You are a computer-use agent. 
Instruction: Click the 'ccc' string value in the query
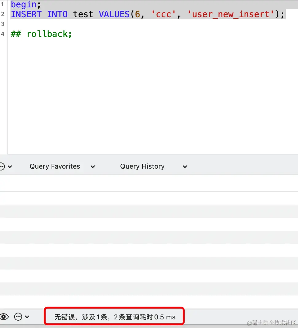coord(164,14)
